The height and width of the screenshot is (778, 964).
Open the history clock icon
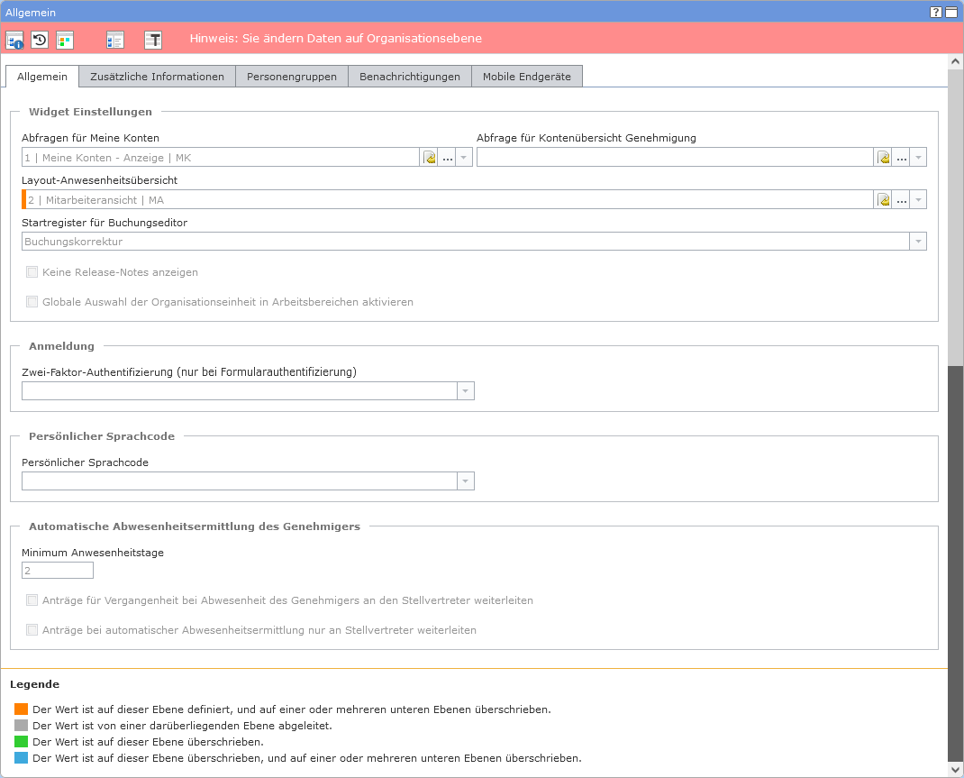click(x=40, y=40)
